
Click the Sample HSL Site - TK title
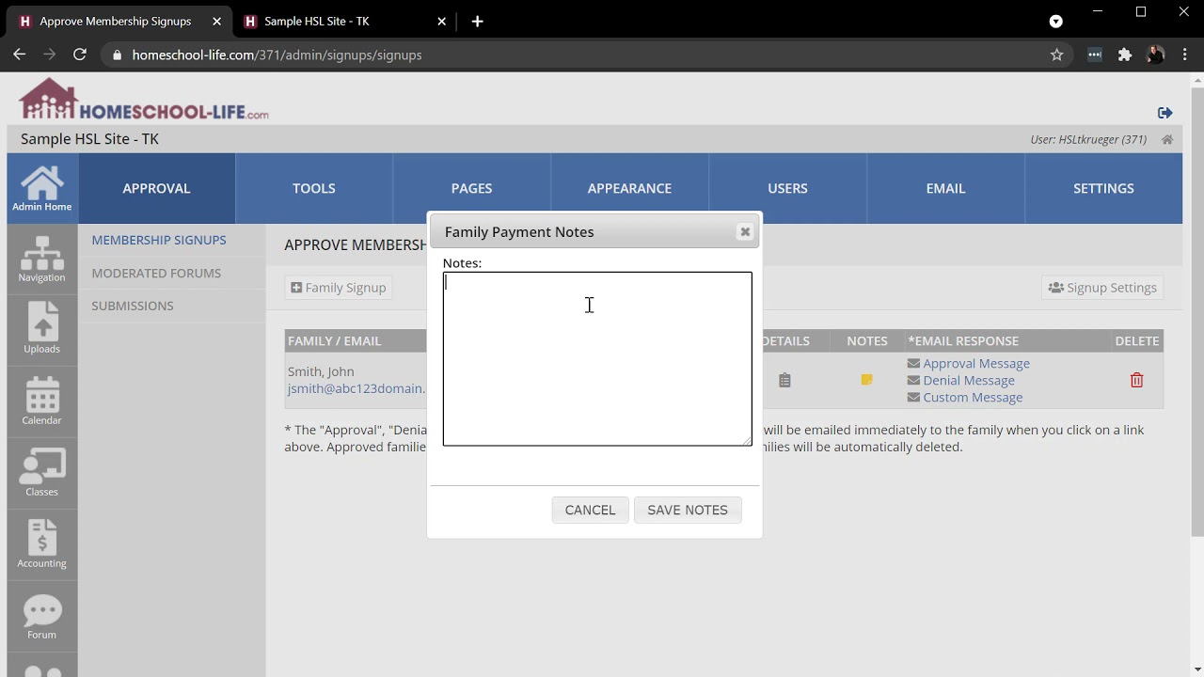click(x=89, y=139)
